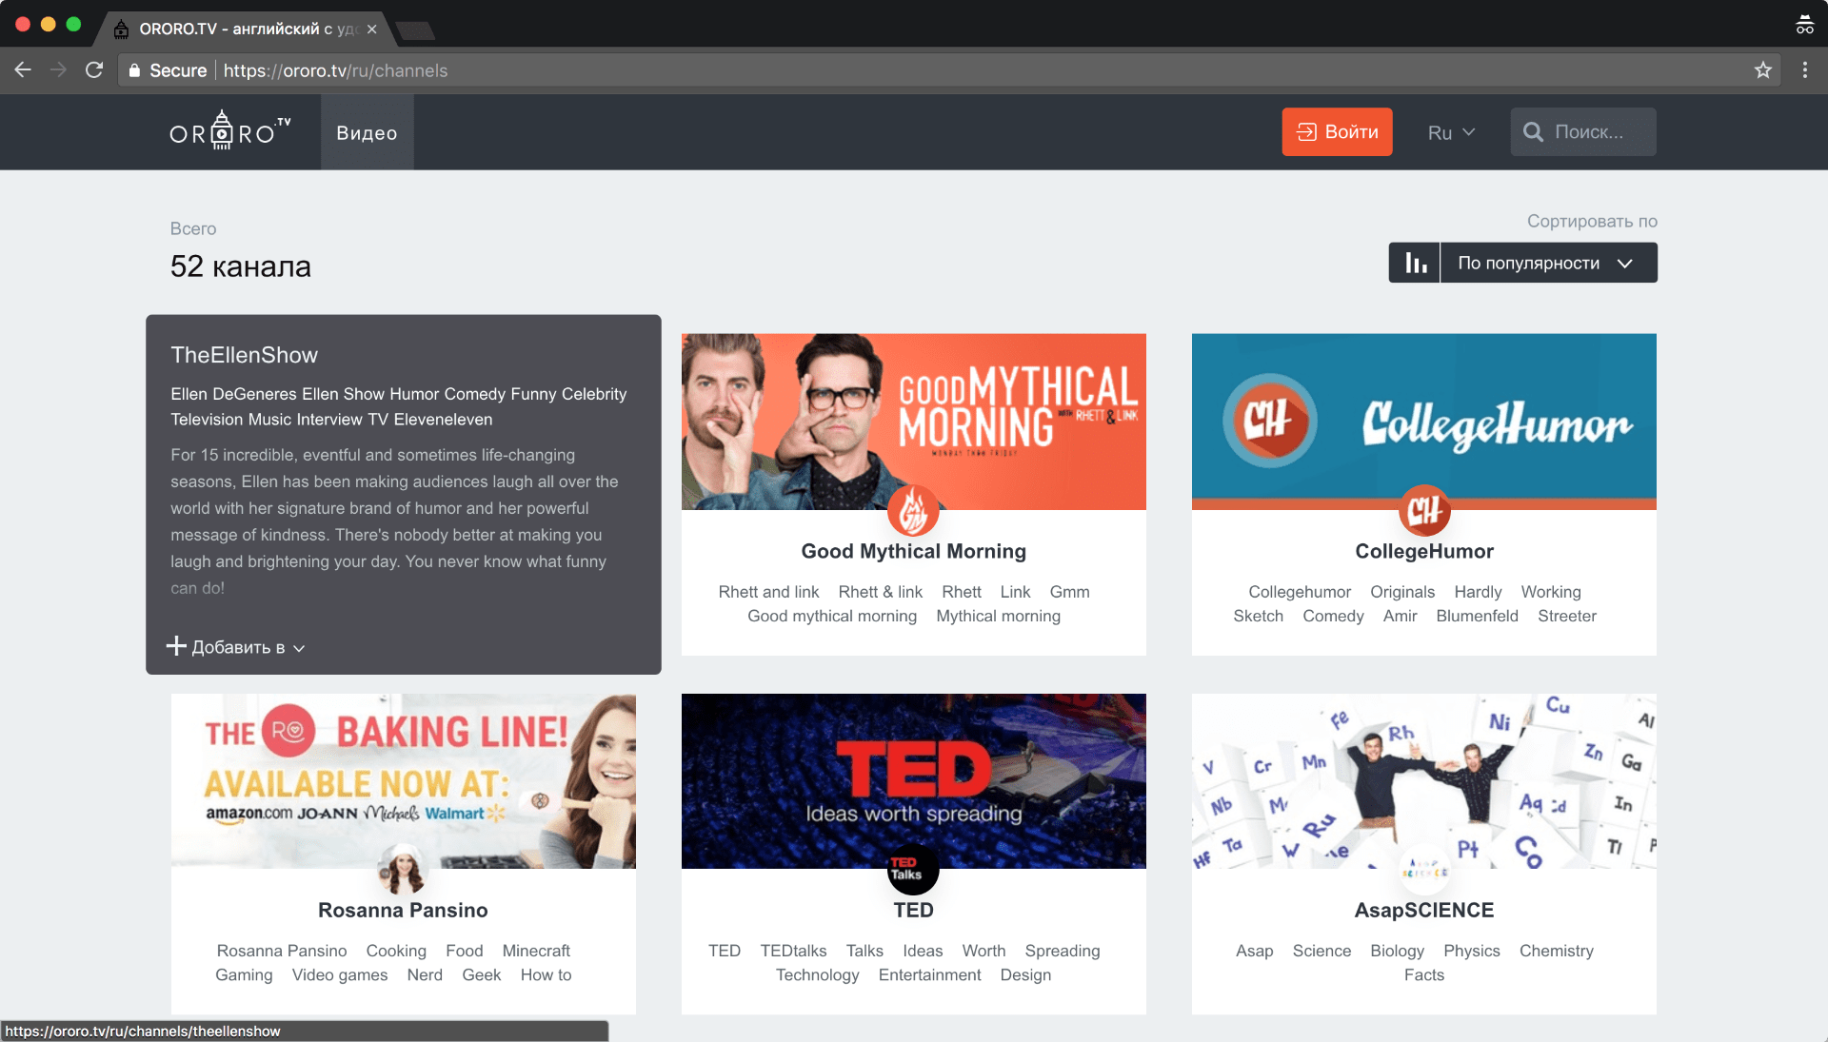Click the 'Biology' tag
The width and height of the screenshot is (1828, 1042).
click(x=1397, y=951)
